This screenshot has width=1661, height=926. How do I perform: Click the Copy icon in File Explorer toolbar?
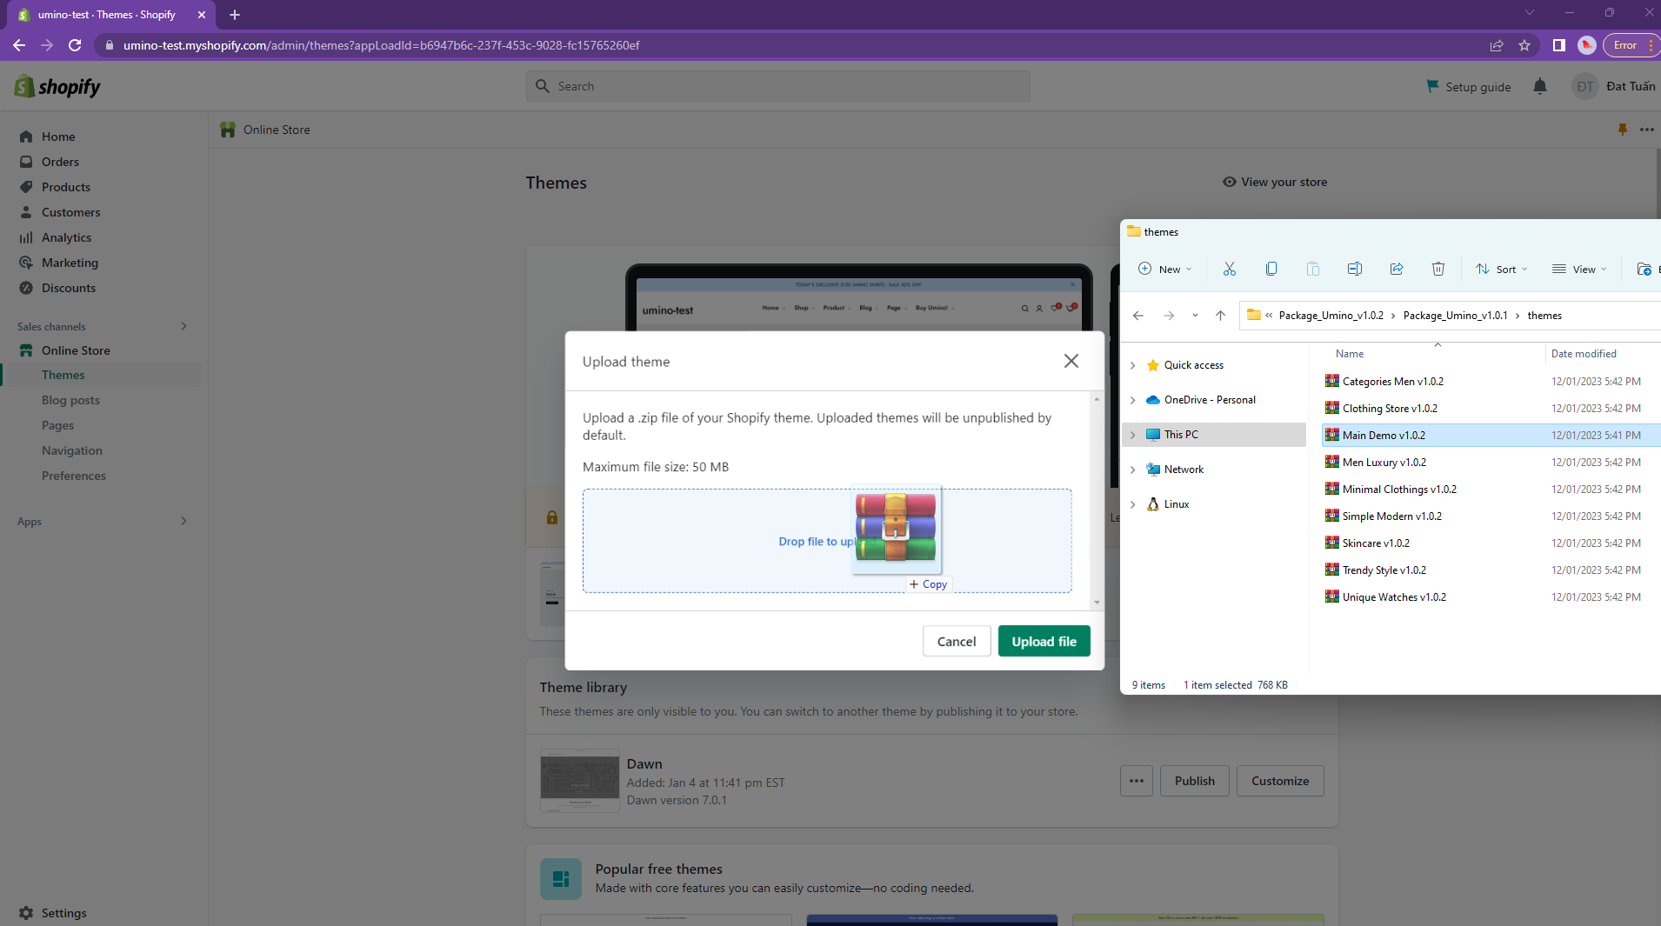coord(1271,270)
